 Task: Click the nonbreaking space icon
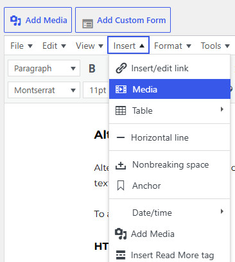tap(121, 166)
